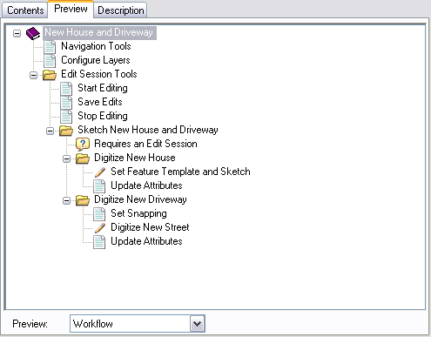Click the pencil icon for Set Feature Template and Sketch
The height and width of the screenshot is (337, 431).
click(x=99, y=172)
